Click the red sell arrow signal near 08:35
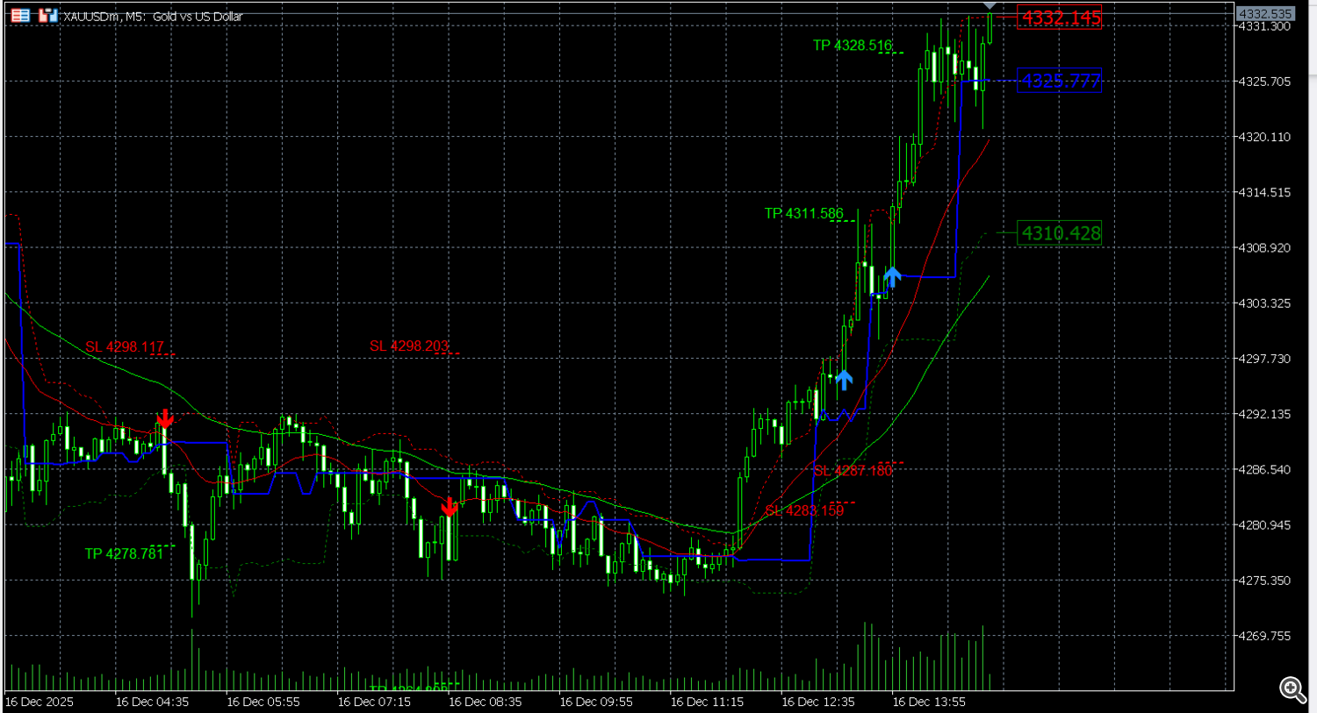 (450, 509)
